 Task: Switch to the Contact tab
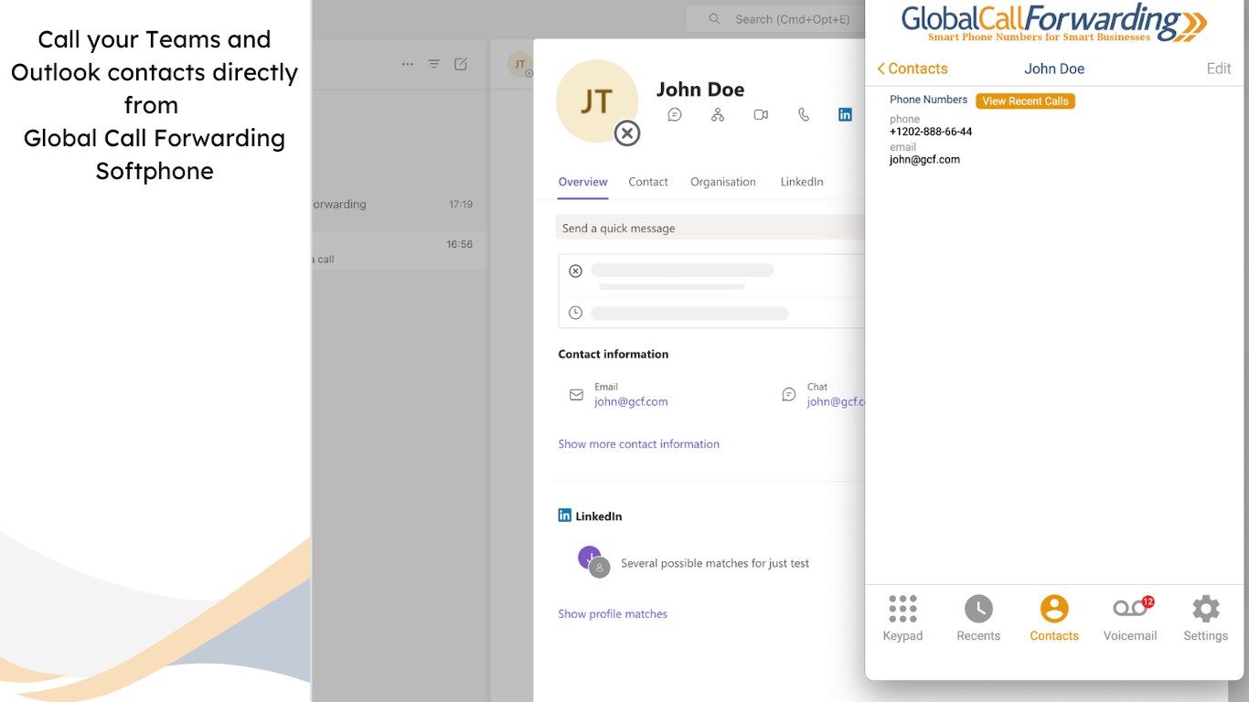coord(648,182)
